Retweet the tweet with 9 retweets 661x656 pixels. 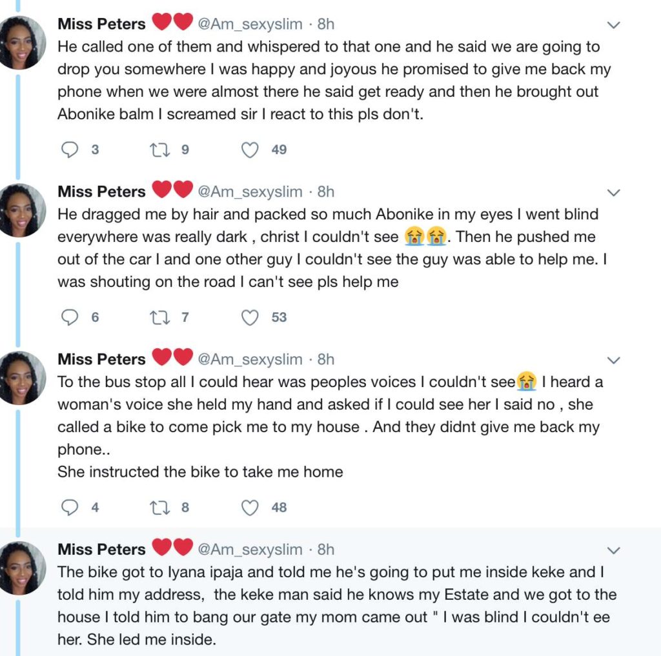tap(158, 150)
